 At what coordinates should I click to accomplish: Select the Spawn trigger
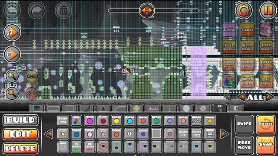156,120
